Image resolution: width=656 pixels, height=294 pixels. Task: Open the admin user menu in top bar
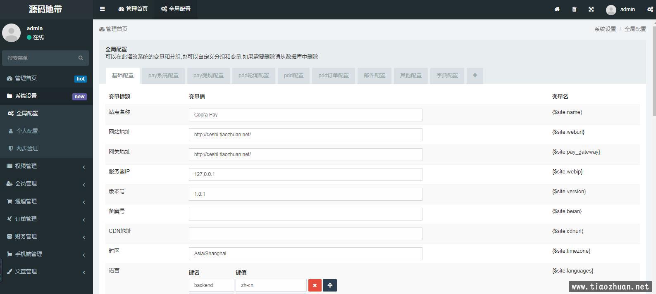tap(620, 9)
